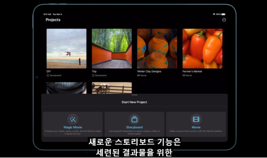Image resolution: width=267 pixels, height=158 pixels.
Task: Open Winter Clay Designs project thumbnail
Action: [x=157, y=49]
